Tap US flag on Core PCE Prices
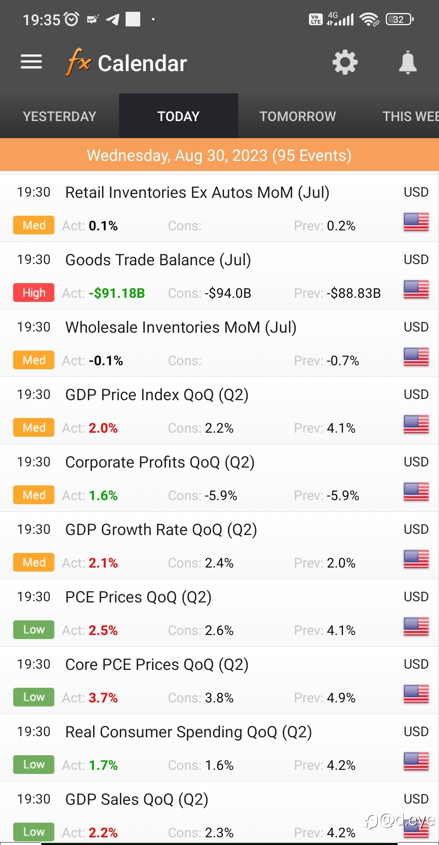The image size is (439, 845). (416, 694)
